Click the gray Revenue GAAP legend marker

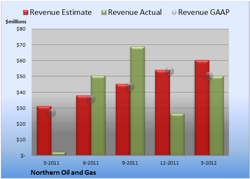[x=174, y=13]
